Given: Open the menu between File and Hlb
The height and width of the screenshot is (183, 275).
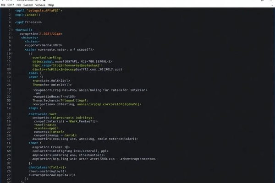Looking at the screenshot, I should click(11, 5).
